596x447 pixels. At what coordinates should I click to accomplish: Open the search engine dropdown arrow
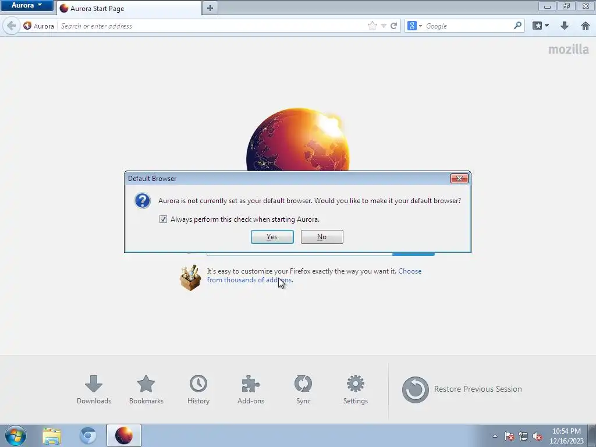(420, 26)
